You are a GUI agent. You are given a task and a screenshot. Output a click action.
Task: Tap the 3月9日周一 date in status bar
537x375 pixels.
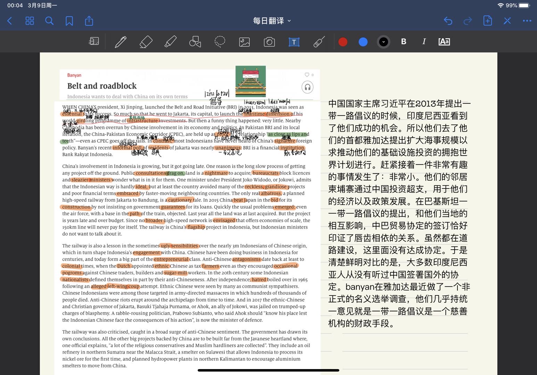[42, 6]
